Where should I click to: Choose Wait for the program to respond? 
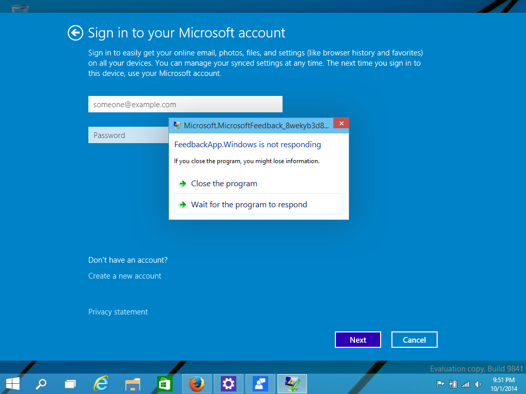click(x=259, y=204)
